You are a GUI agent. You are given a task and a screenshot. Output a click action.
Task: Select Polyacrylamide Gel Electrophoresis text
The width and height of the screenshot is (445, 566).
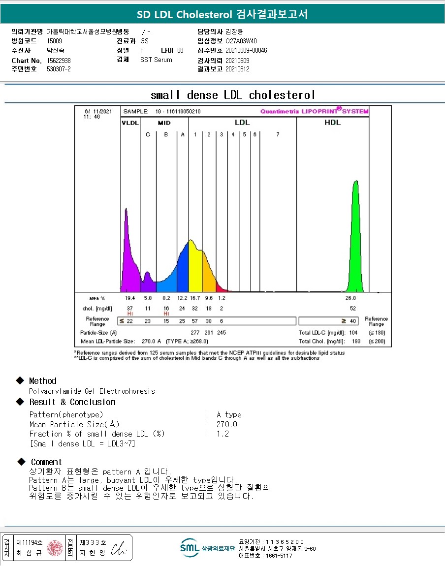(x=92, y=391)
